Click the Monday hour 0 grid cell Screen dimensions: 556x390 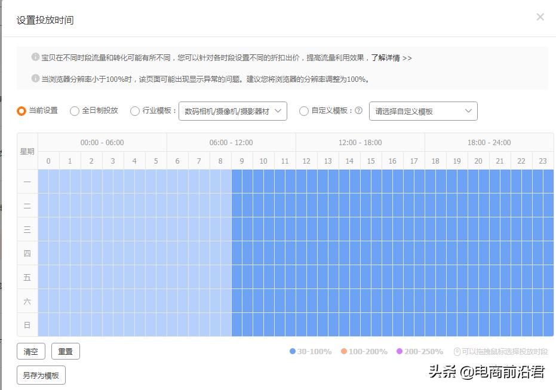point(48,182)
